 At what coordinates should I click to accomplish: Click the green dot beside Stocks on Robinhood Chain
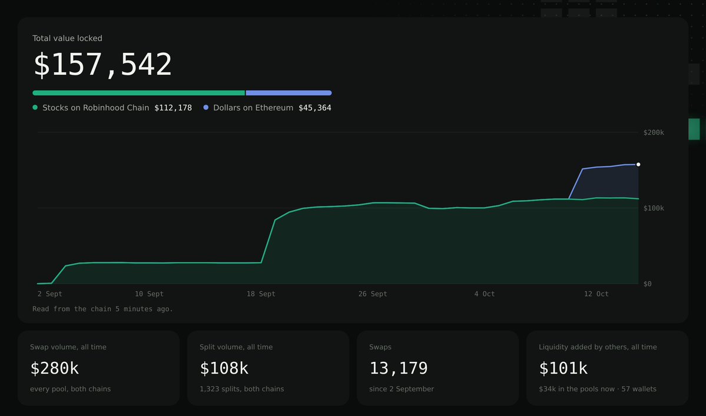coord(35,108)
